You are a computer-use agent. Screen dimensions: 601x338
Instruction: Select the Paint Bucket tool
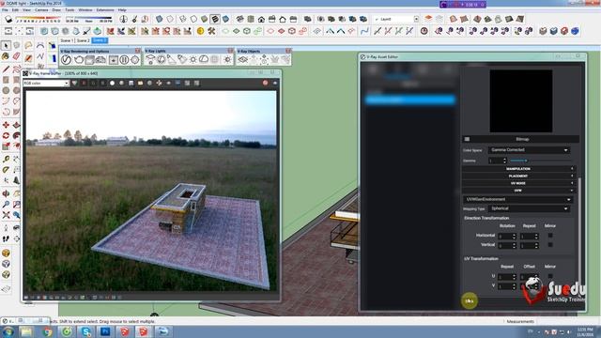[6, 56]
